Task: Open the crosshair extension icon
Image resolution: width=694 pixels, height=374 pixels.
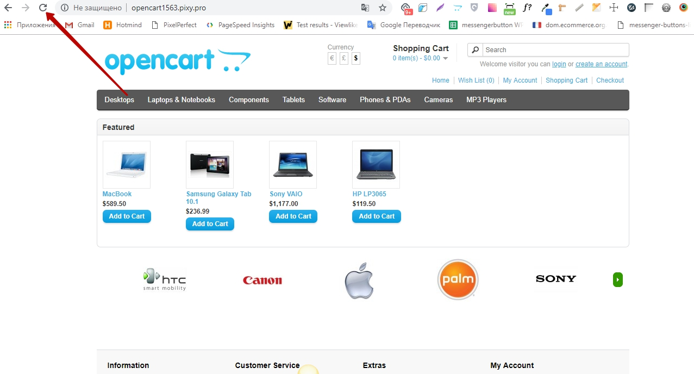Action: [614, 8]
